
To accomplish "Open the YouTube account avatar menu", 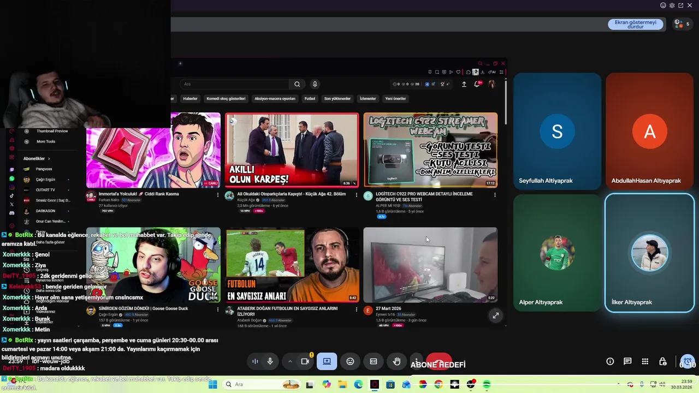I will [x=491, y=84].
